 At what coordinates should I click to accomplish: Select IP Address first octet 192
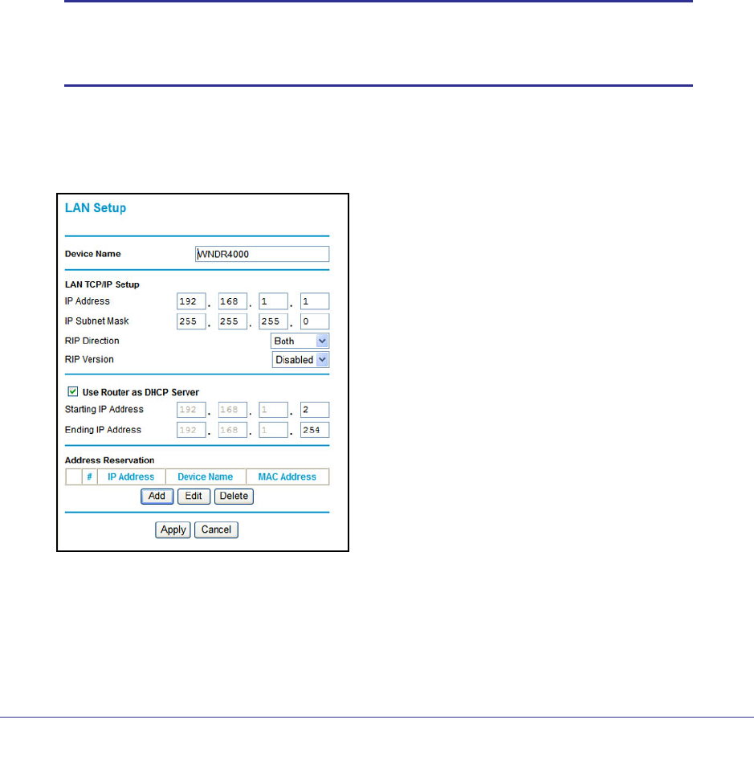coord(191,301)
